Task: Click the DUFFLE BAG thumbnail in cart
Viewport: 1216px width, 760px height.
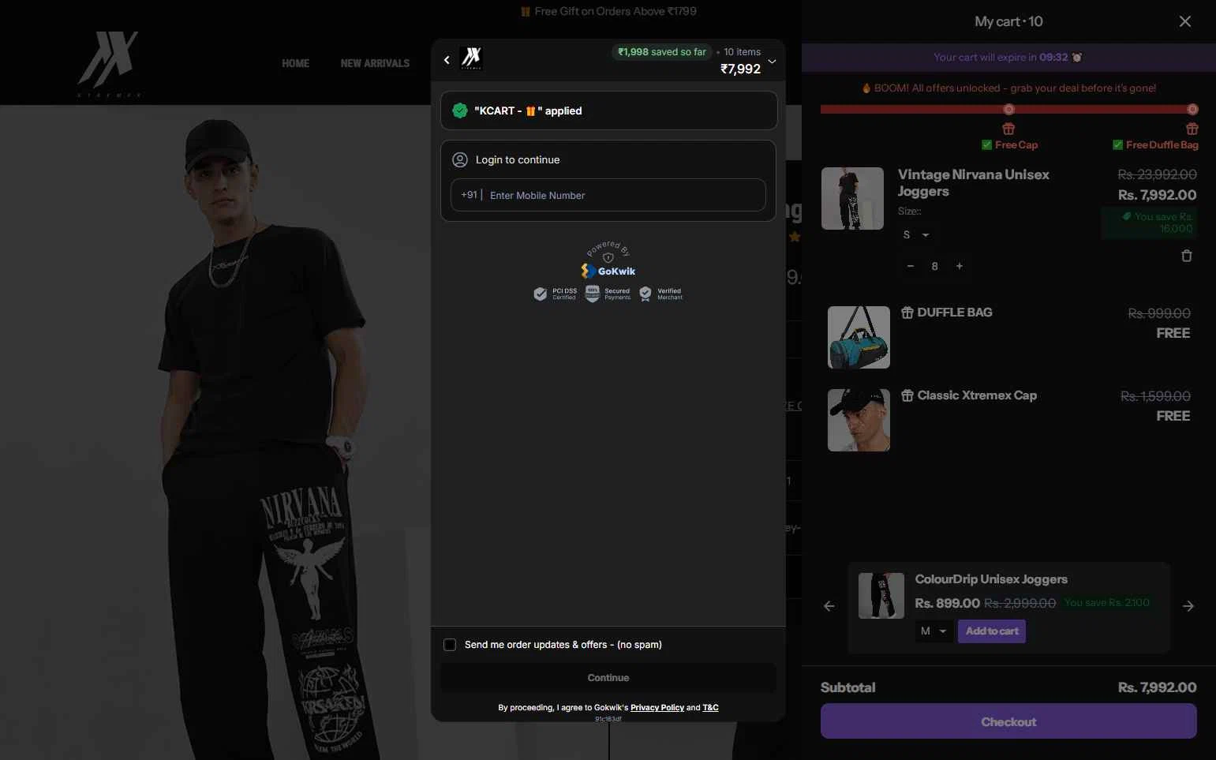Action: (859, 337)
